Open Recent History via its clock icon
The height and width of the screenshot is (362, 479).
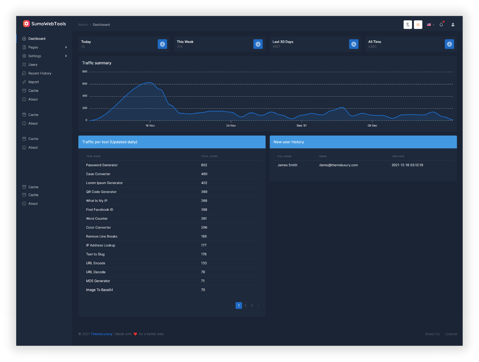[24, 73]
